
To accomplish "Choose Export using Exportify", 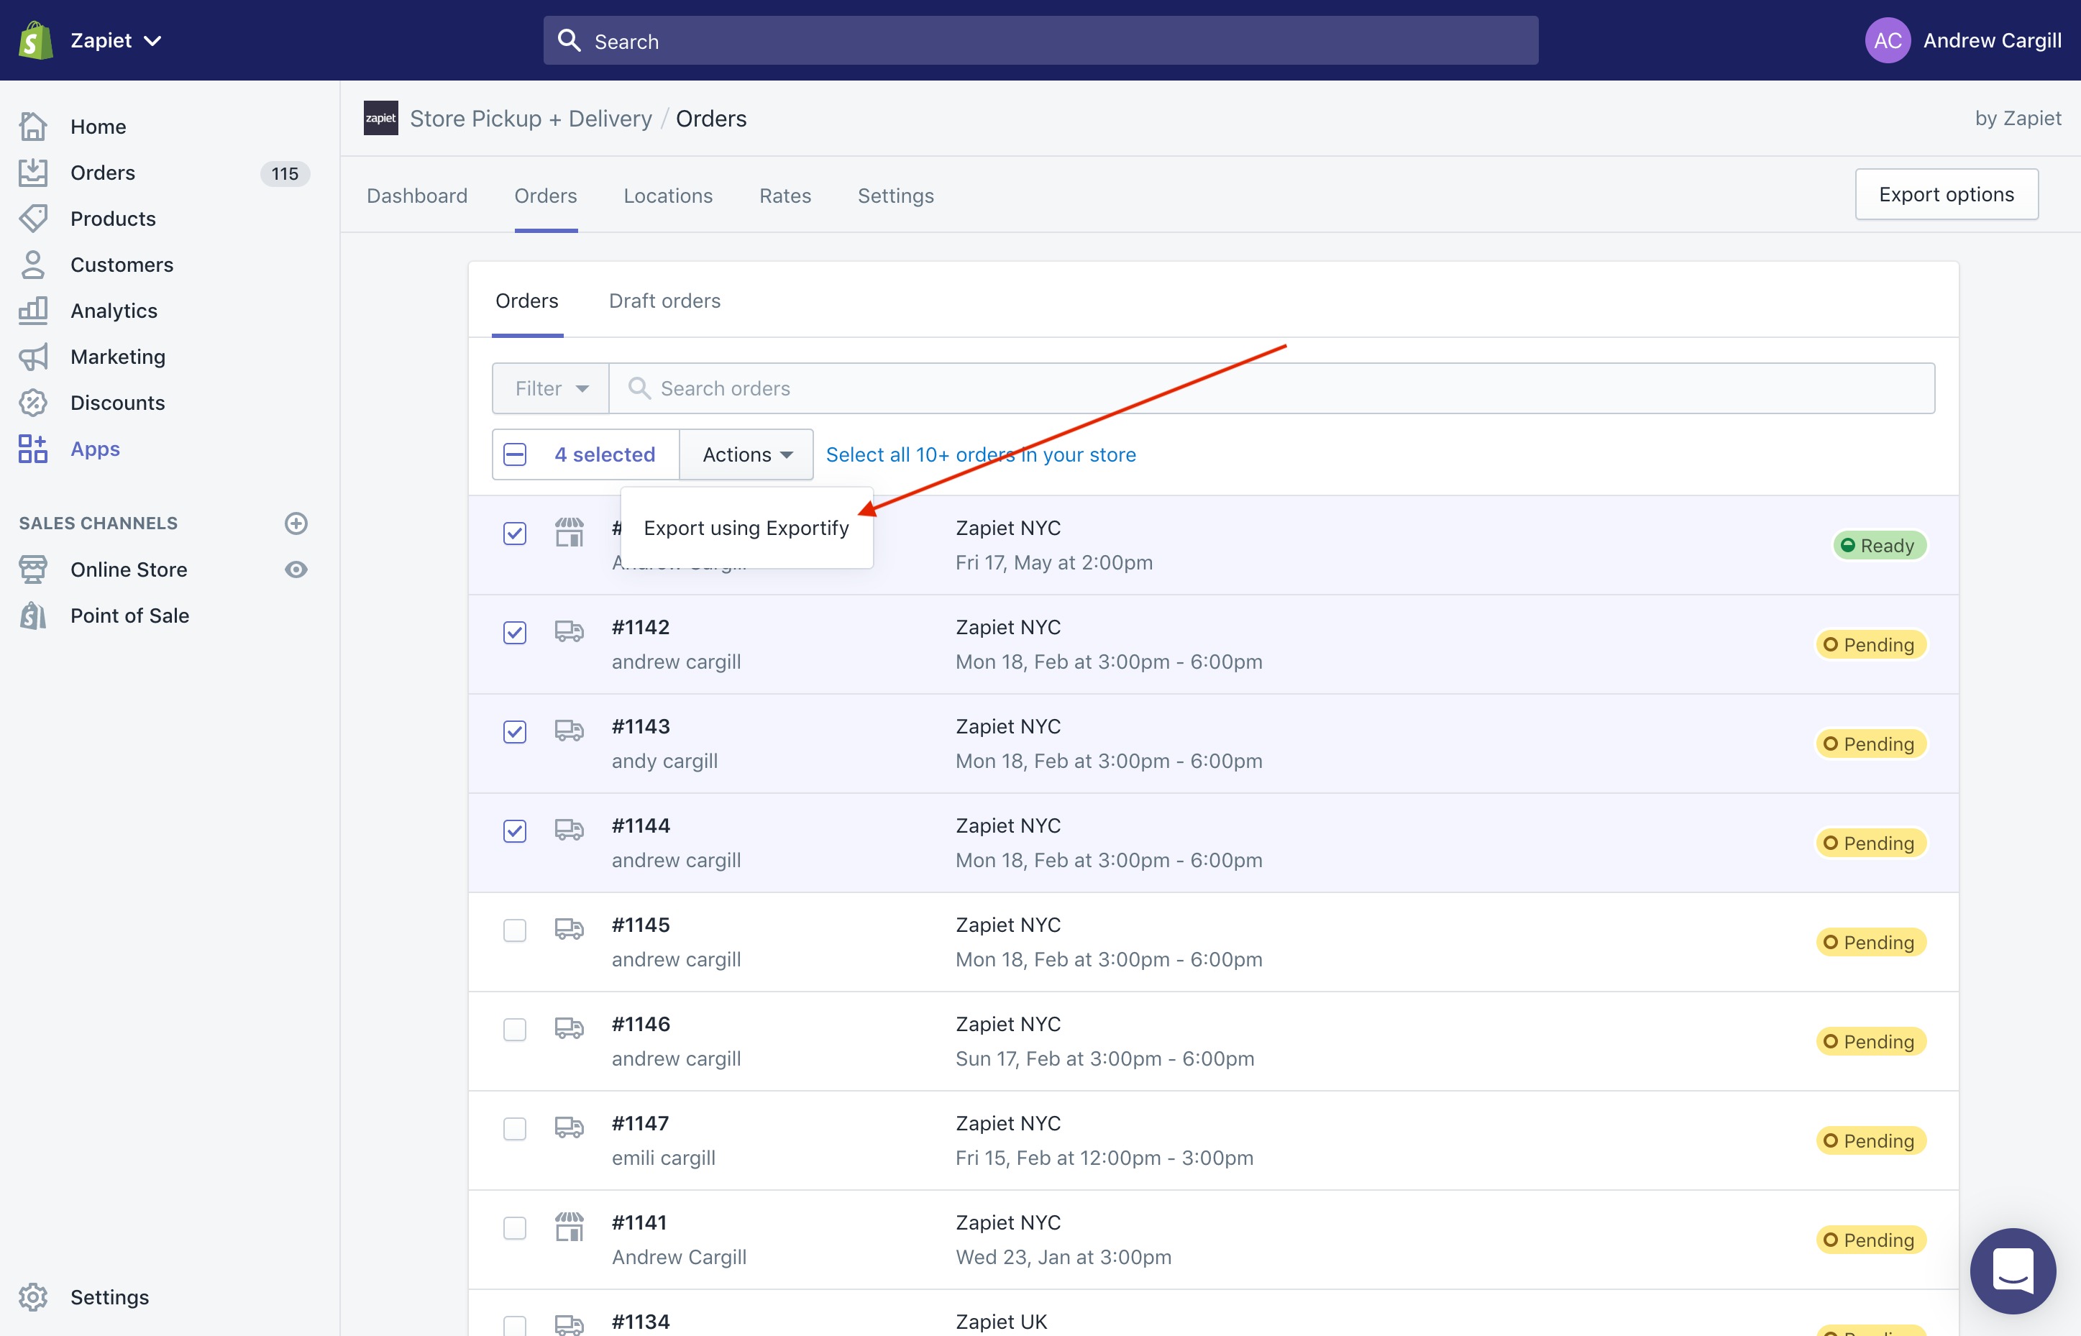I will [x=746, y=529].
